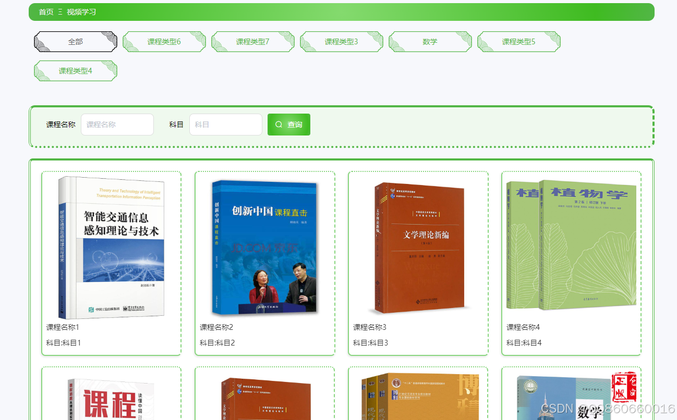
Task: Click the text 科目:科目2
Action: coord(217,343)
